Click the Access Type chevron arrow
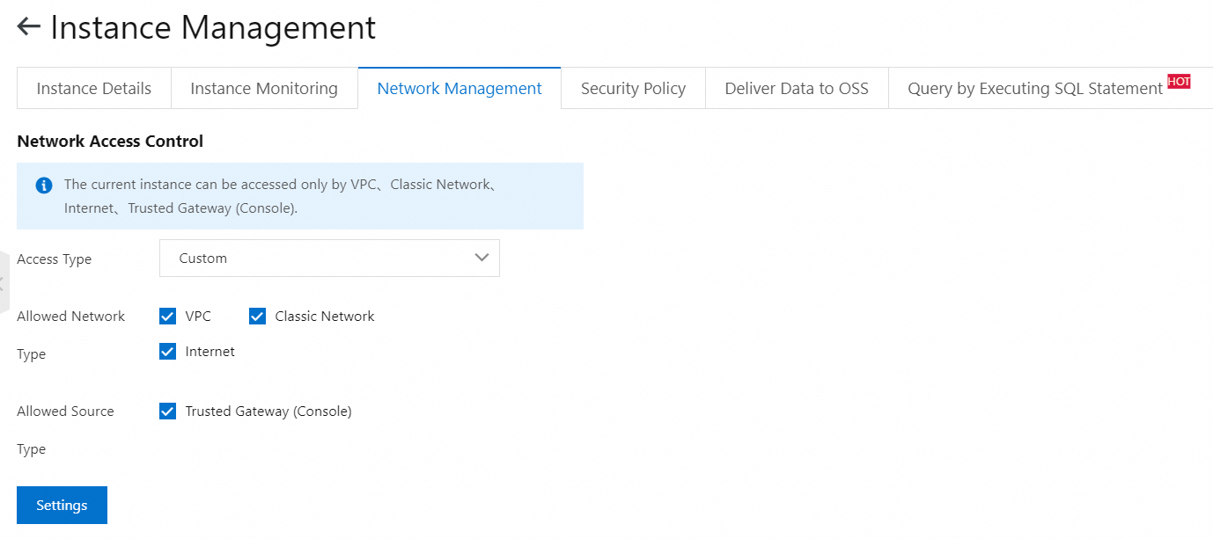The image size is (1213, 539). (x=482, y=258)
